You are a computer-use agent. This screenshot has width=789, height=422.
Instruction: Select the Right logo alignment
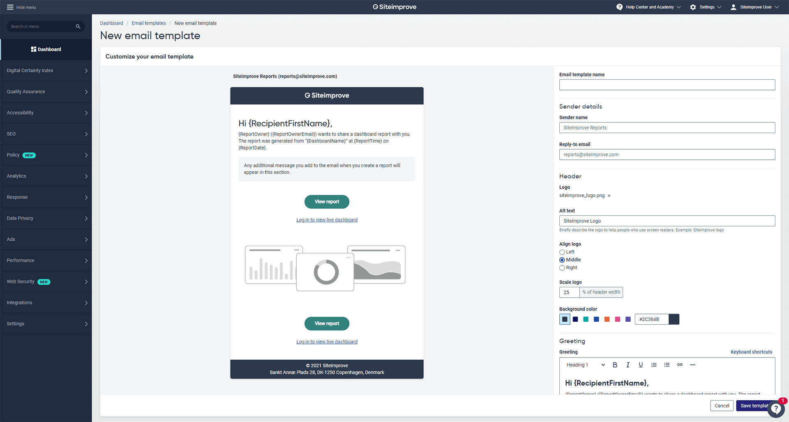click(x=562, y=268)
